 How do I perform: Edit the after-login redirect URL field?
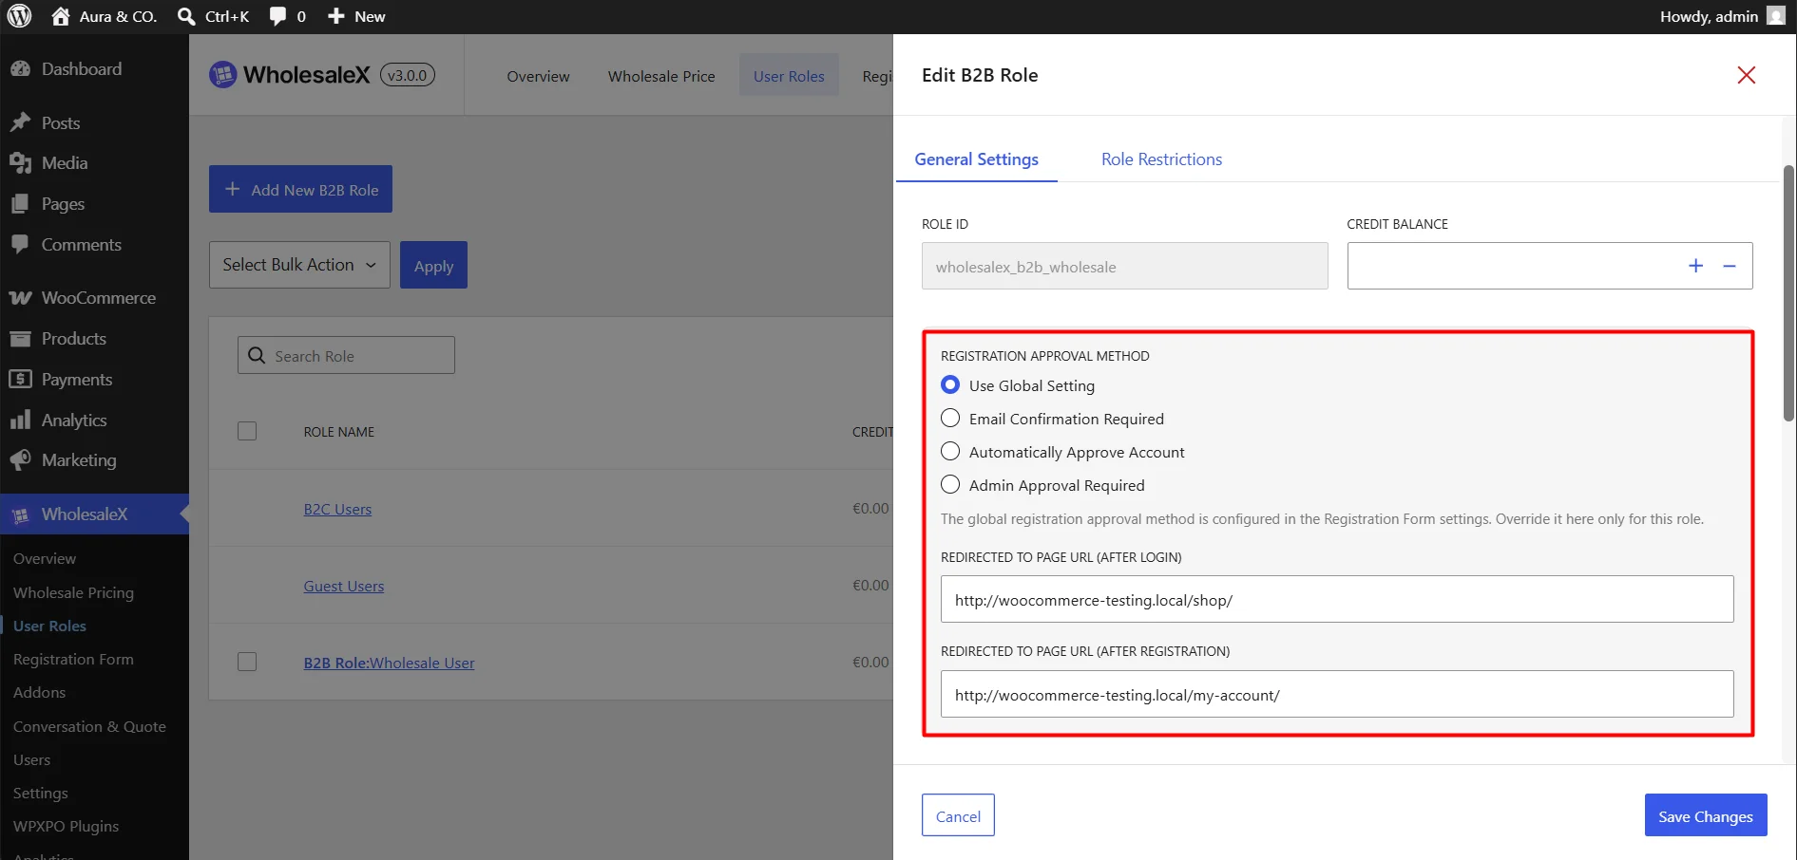(1337, 599)
